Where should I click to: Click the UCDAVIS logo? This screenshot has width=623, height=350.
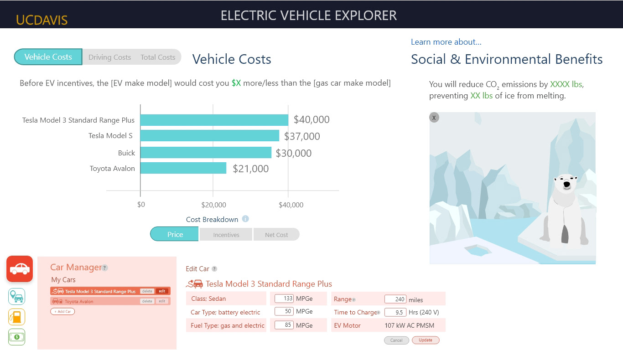coord(42,20)
